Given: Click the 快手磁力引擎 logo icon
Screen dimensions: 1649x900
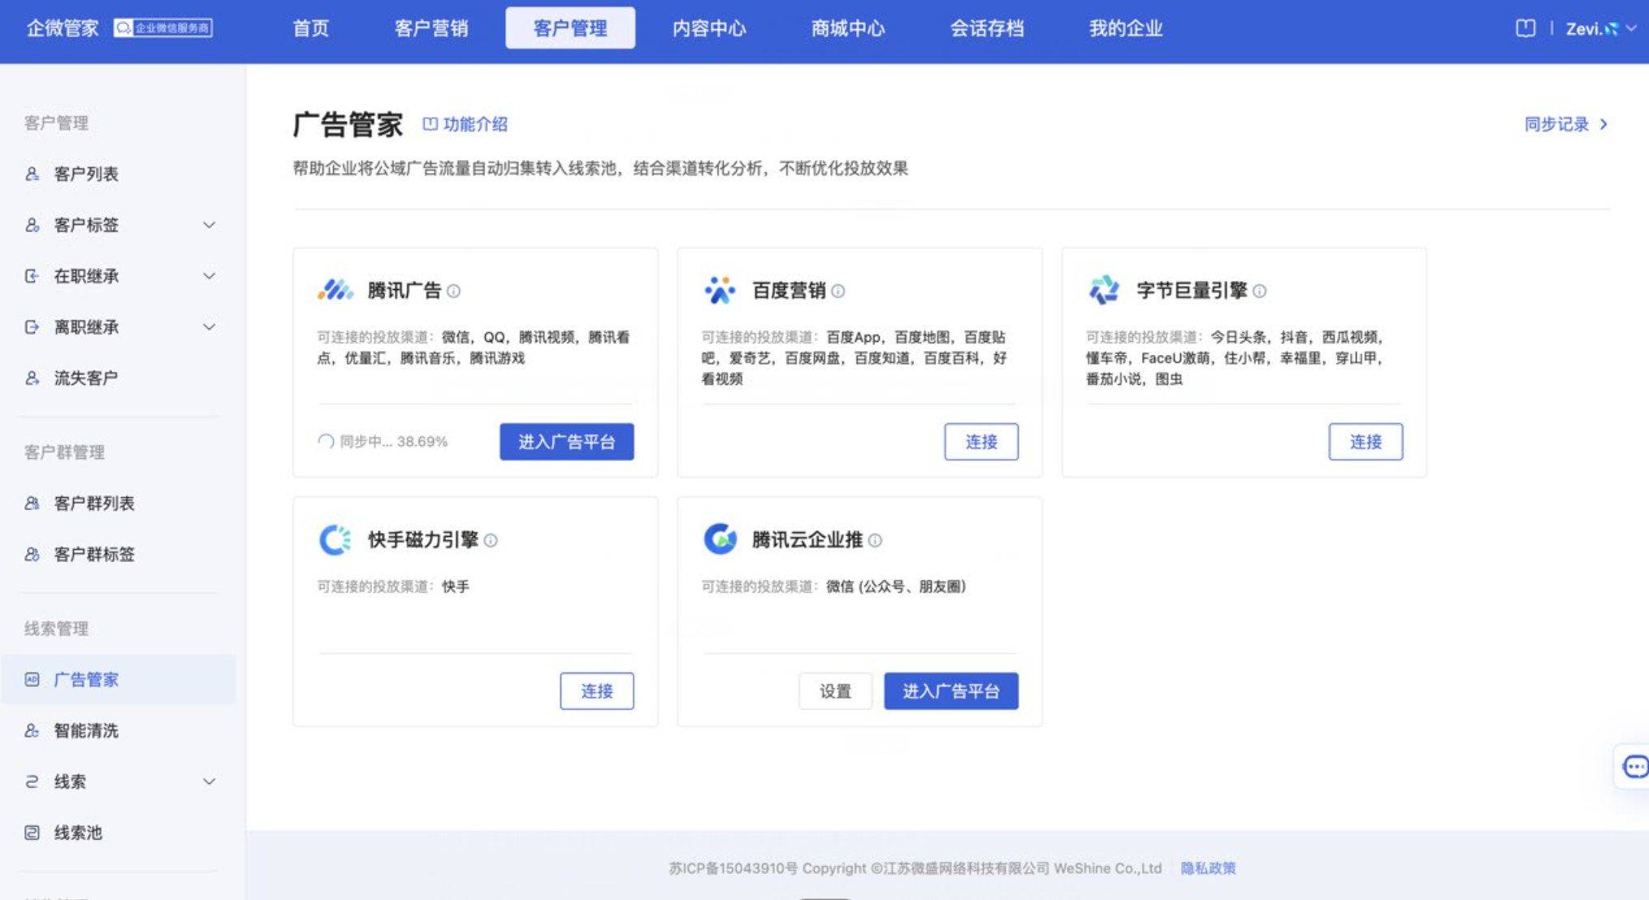Looking at the screenshot, I should (x=335, y=539).
